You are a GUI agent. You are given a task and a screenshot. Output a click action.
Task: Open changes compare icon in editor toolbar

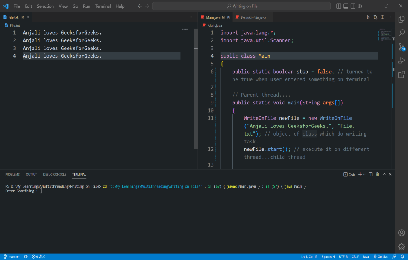pos(375,17)
